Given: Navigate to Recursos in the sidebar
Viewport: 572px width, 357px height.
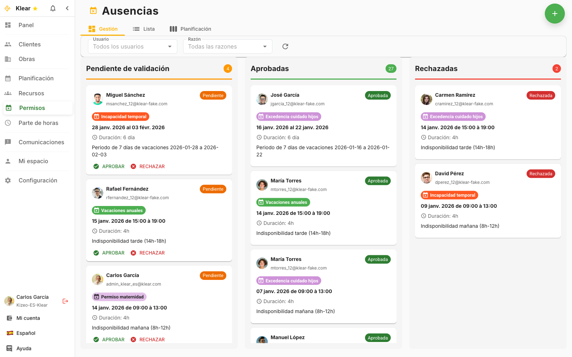Looking at the screenshot, I should tap(31, 93).
